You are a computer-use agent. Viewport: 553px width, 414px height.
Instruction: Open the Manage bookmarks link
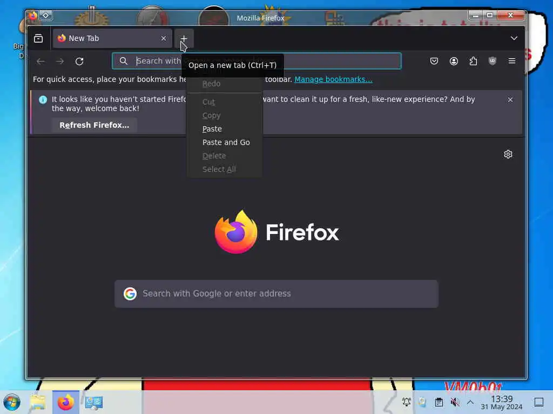pyautogui.click(x=333, y=79)
